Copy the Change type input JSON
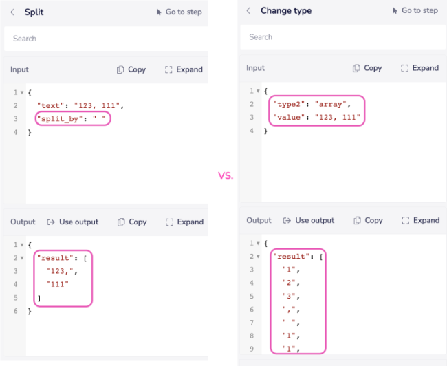 tap(367, 68)
